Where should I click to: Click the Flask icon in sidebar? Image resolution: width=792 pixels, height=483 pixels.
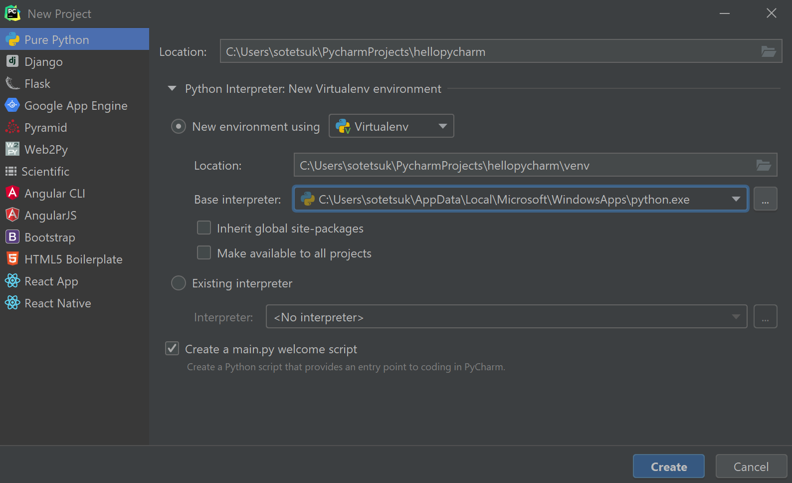pos(12,83)
